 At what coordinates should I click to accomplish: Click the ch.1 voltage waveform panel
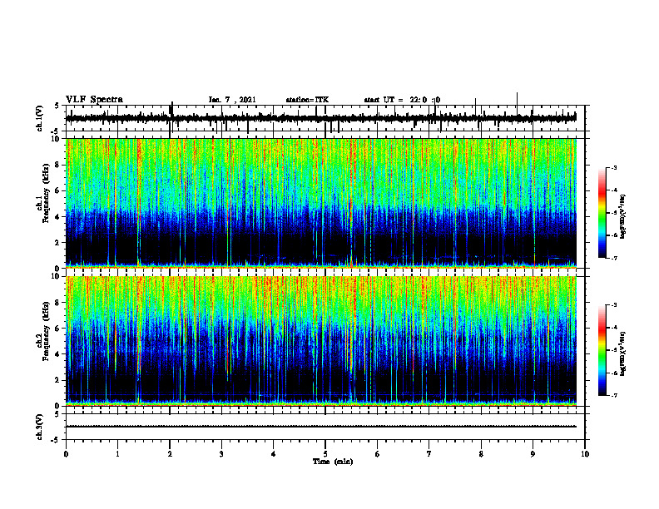(325, 118)
